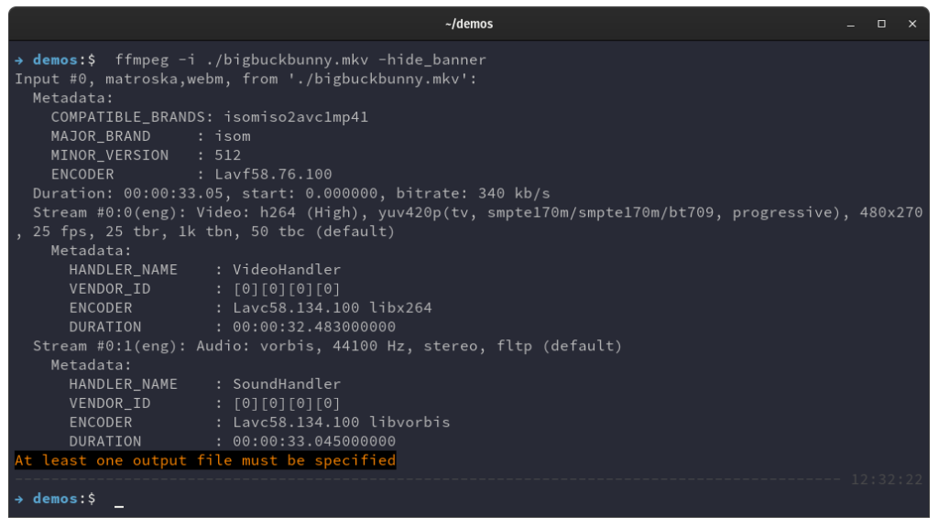
Task: Click the 00:00:33.045000000 audio duration value
Action: tap(314, 442)
